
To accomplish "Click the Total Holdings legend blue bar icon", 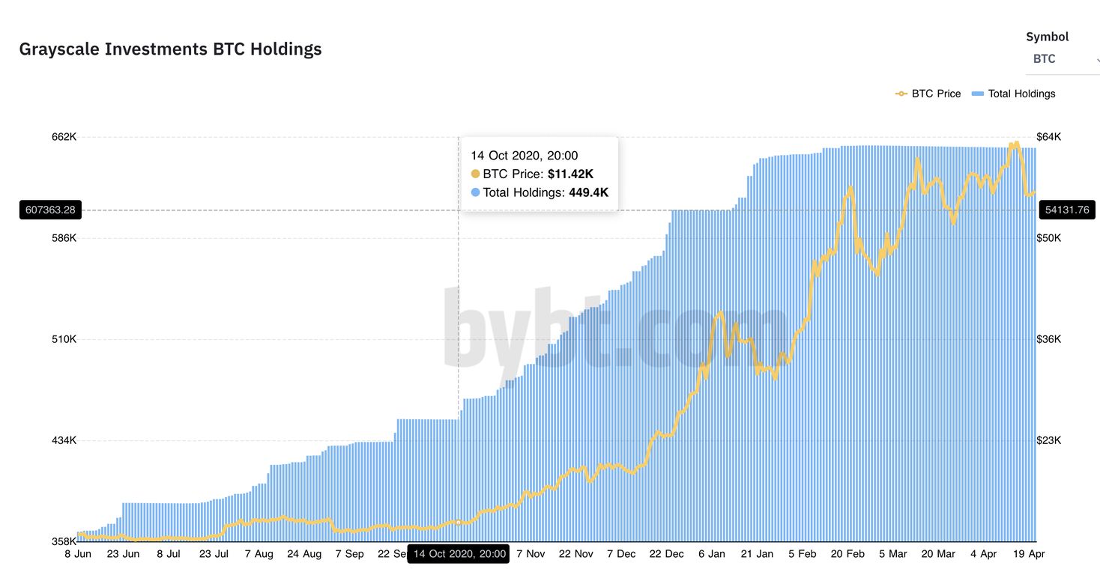I will tap(977, 94).
